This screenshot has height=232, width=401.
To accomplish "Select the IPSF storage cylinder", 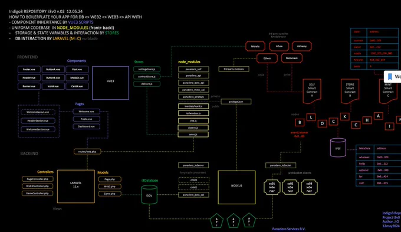I will pyautogui.click(x=338, y=148).
